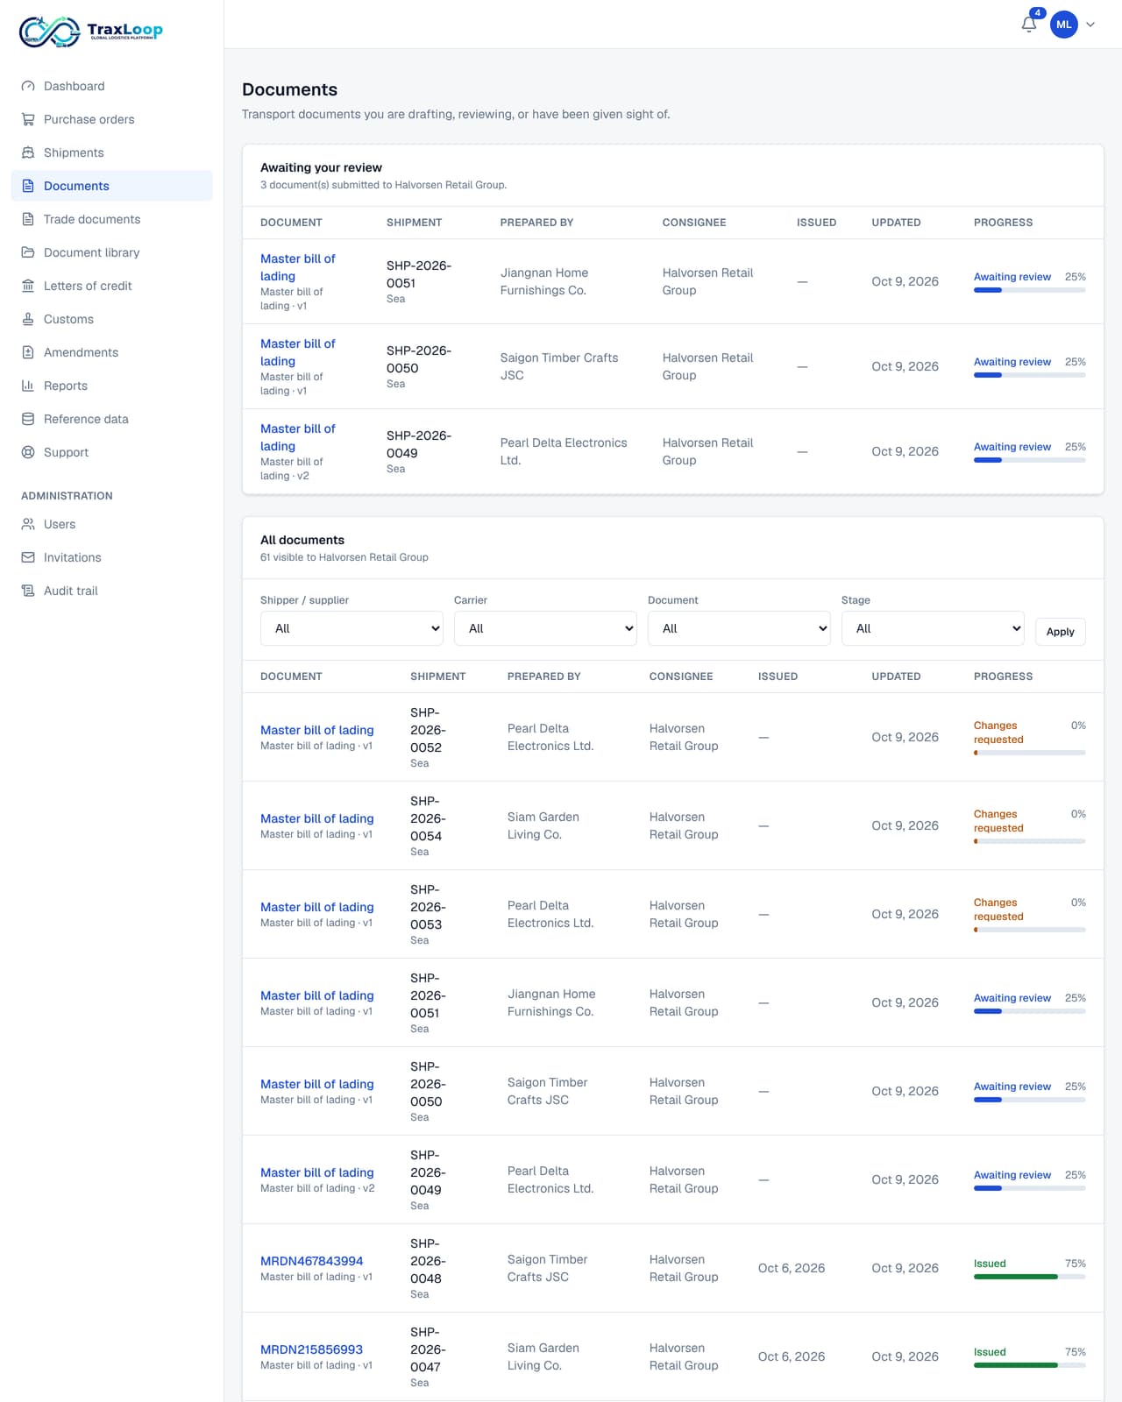
Task: Click the Shipments icon in sidebar
Action: [x=28, y=152]
